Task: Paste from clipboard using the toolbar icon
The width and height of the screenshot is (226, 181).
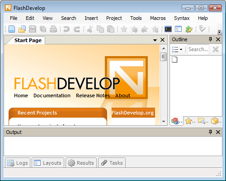Action: click(x=111, y=29)
